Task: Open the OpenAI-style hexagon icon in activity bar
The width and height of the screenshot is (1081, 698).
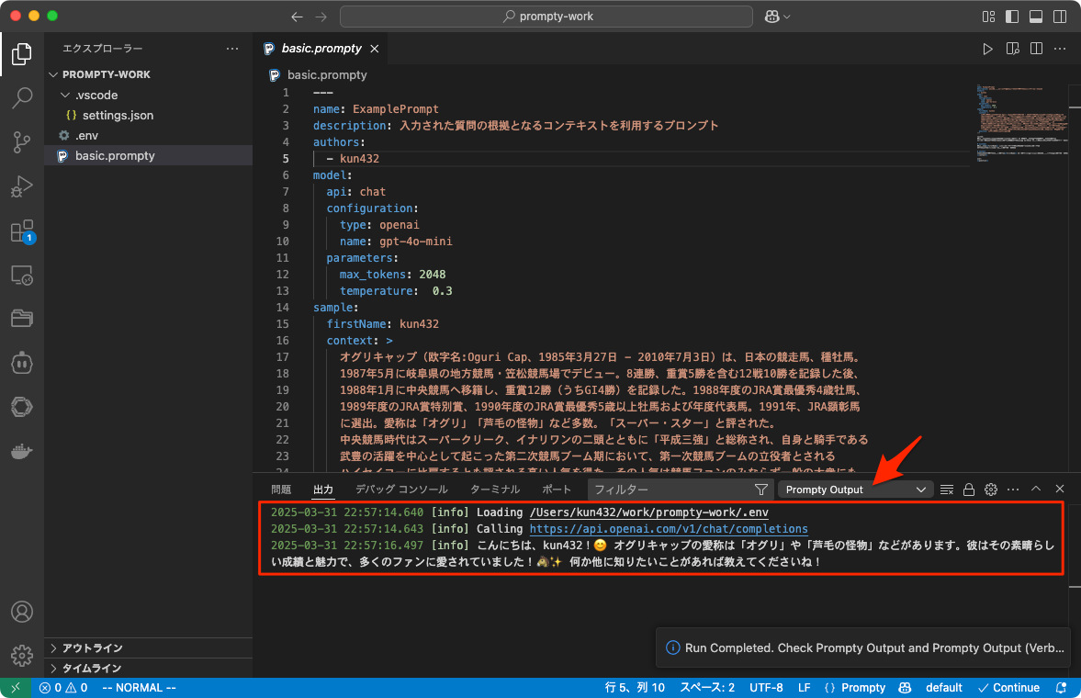Action: point(21,407)
